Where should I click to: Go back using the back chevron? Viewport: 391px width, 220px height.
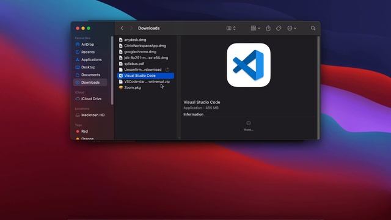(122, 28)
